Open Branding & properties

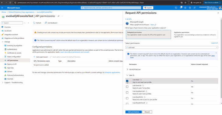tap(15, 46)
